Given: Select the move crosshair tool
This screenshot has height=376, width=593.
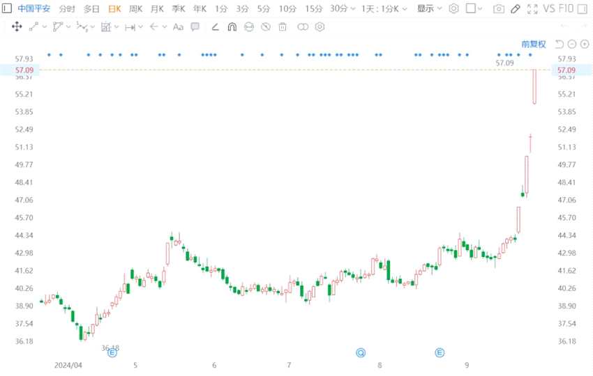Looking at the screenshot, I should (x=17, y=26).
